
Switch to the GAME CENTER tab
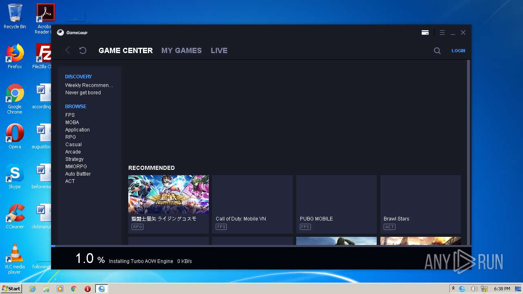coord(125,51)
